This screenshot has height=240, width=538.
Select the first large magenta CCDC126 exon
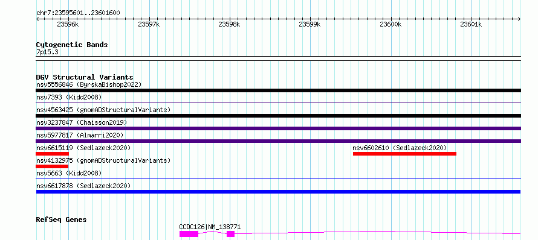(189, 234)
